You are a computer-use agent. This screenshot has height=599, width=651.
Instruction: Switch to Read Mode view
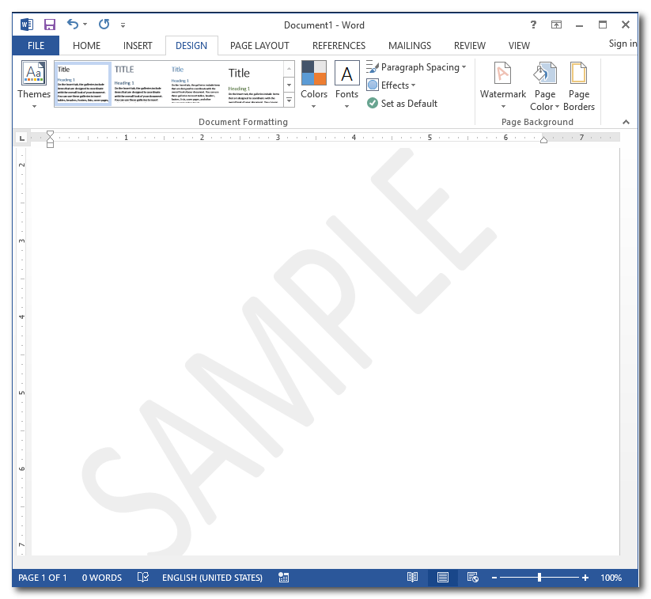pos(412,578)
